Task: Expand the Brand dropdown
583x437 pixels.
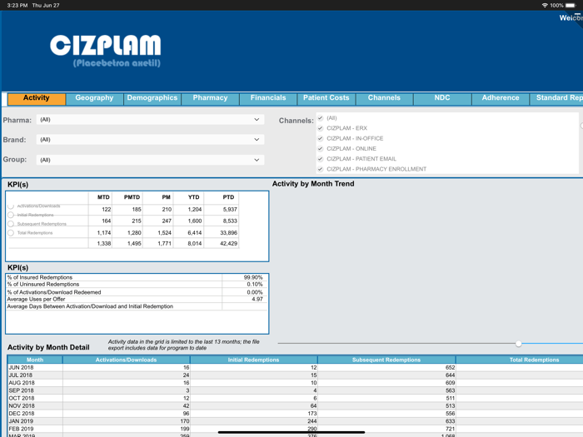Action: (150, 140)
